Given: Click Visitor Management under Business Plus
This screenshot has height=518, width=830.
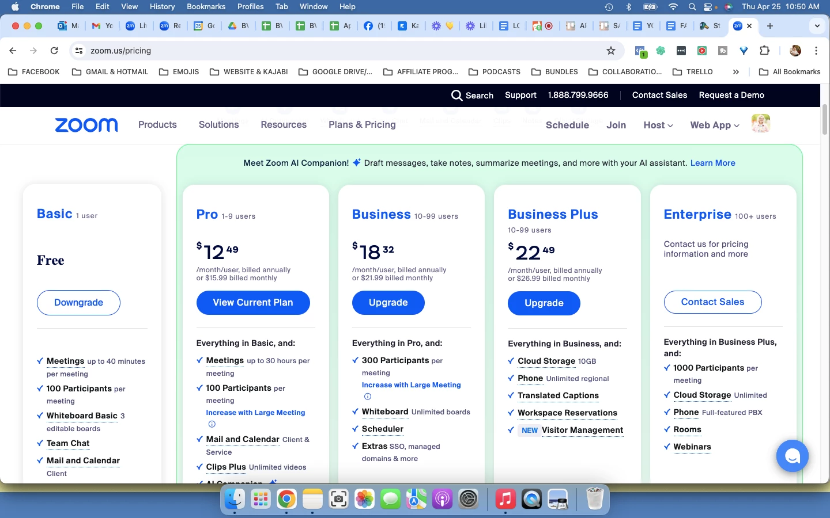Looking at the screenshot, I should (x=582, y=430).
